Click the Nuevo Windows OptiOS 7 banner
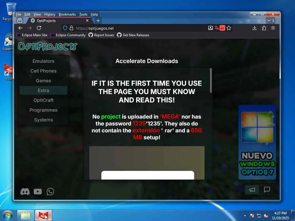Screen dimensions: 295x221 pos(257,142)
